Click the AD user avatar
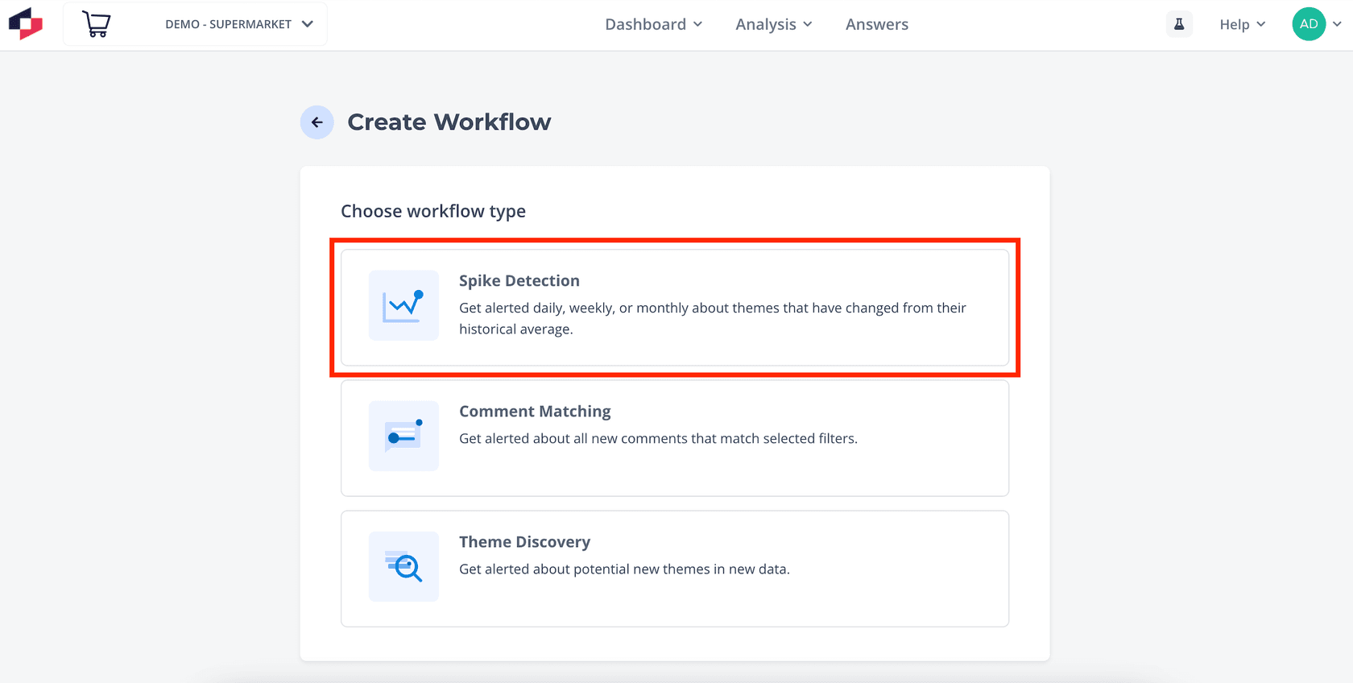This screenshot has height=683, width=1353. (x=1309, y=24)
